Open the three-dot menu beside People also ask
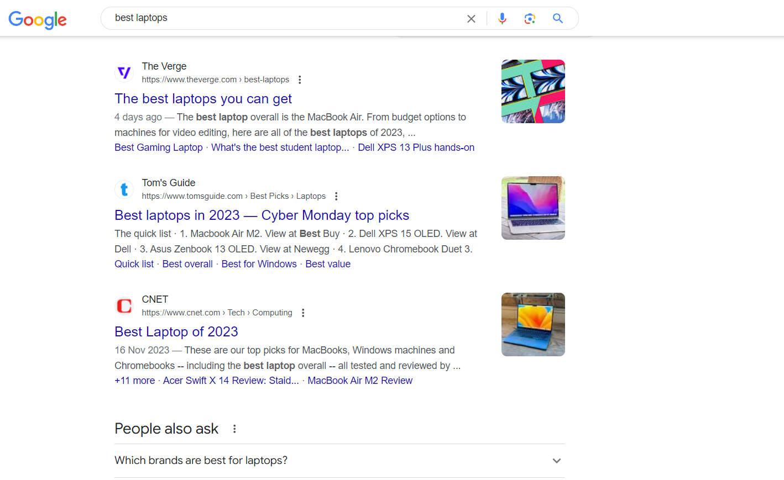The width and height of the screenshot is (784, 480). [x=234, y=429]
